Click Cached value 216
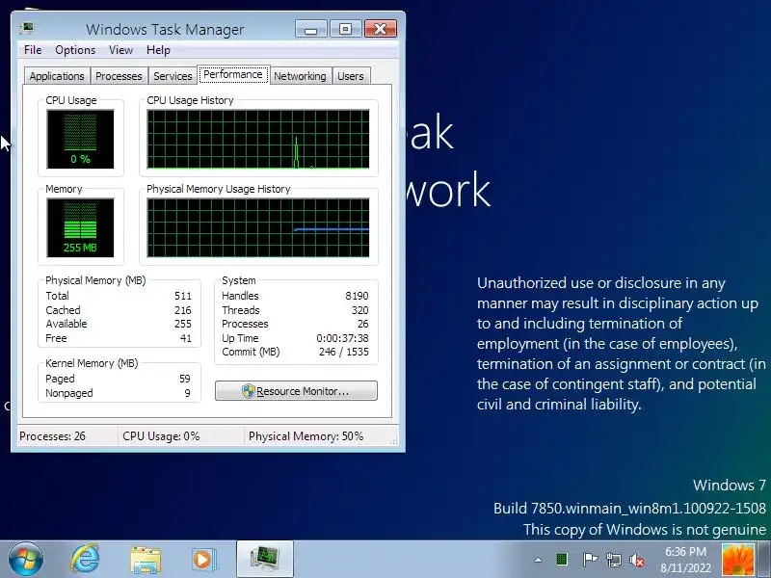 tap(182, 310)
